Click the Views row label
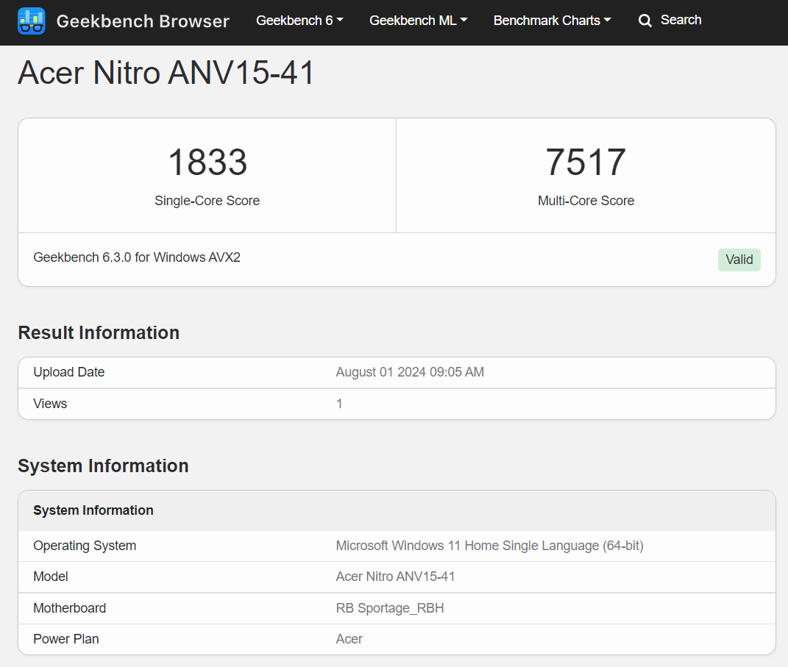This screenshot has width=788, height=667. coord(50,404)
